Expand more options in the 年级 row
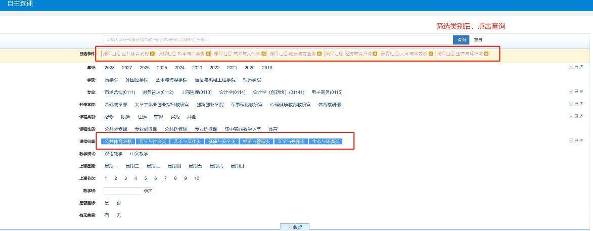The width and height of the screenshot is (593, 231). (576, 67)
